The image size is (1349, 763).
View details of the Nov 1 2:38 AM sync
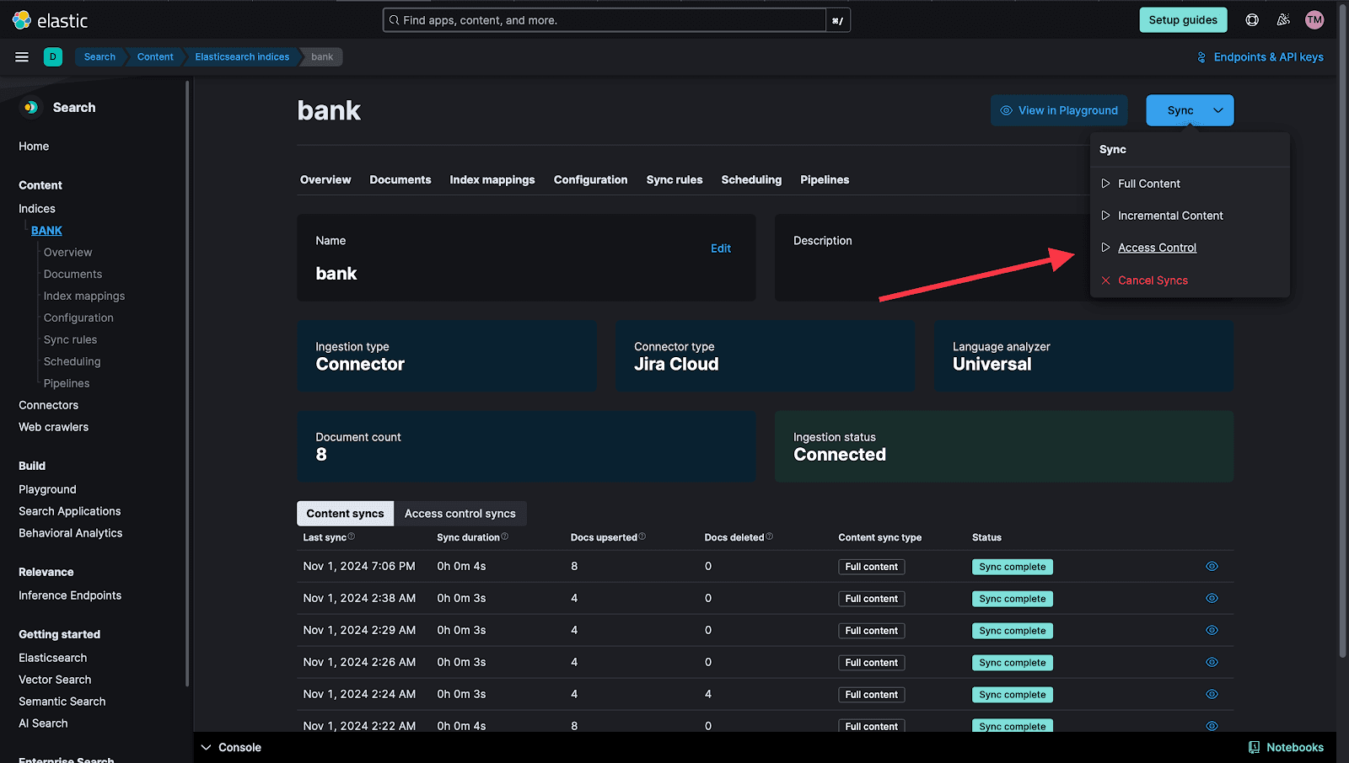click(x=1212, y=598)
